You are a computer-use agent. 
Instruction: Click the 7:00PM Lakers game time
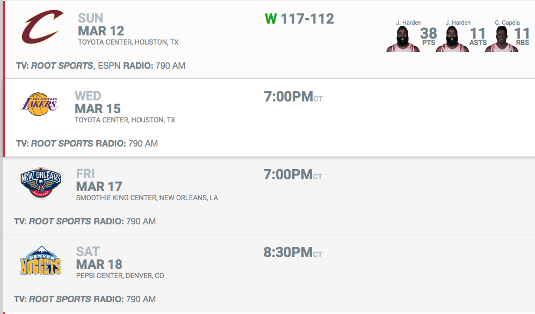point(288,97)
